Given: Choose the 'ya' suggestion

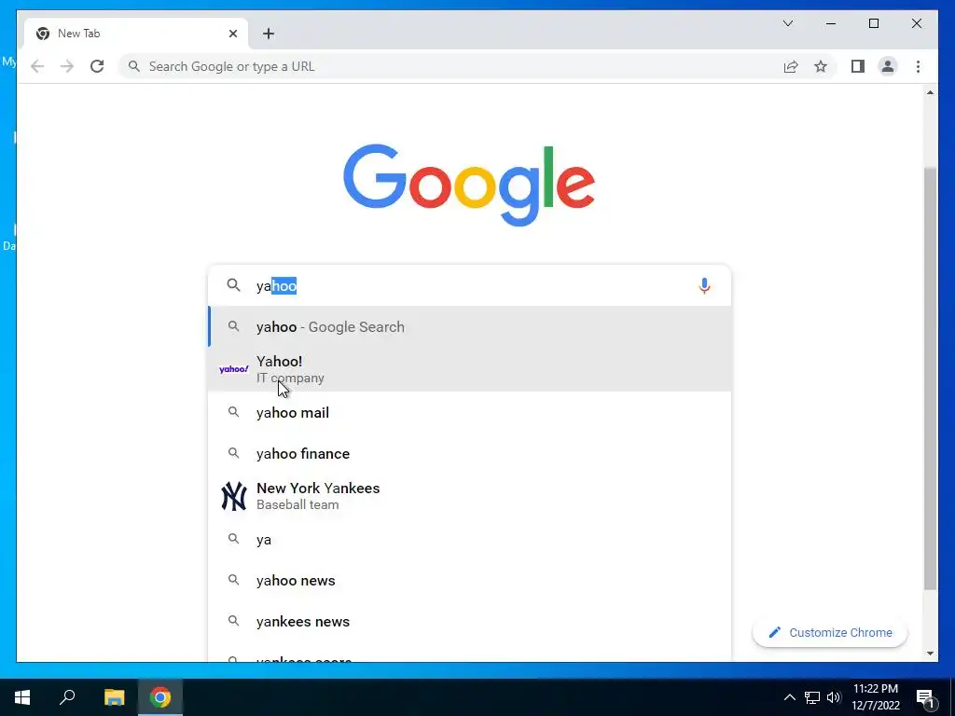Looking at the screenshot, I should pos(470,540).
